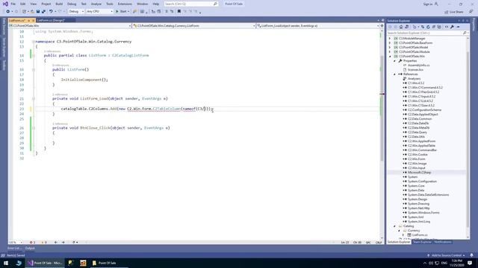Click the Navigate Backward icon
This screenshot has width=478, height=268.
point(7,12)
